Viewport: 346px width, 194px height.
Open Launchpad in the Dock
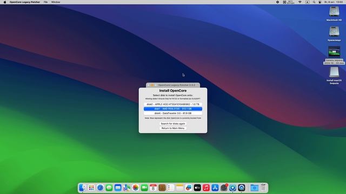click(x=91, y=188)
